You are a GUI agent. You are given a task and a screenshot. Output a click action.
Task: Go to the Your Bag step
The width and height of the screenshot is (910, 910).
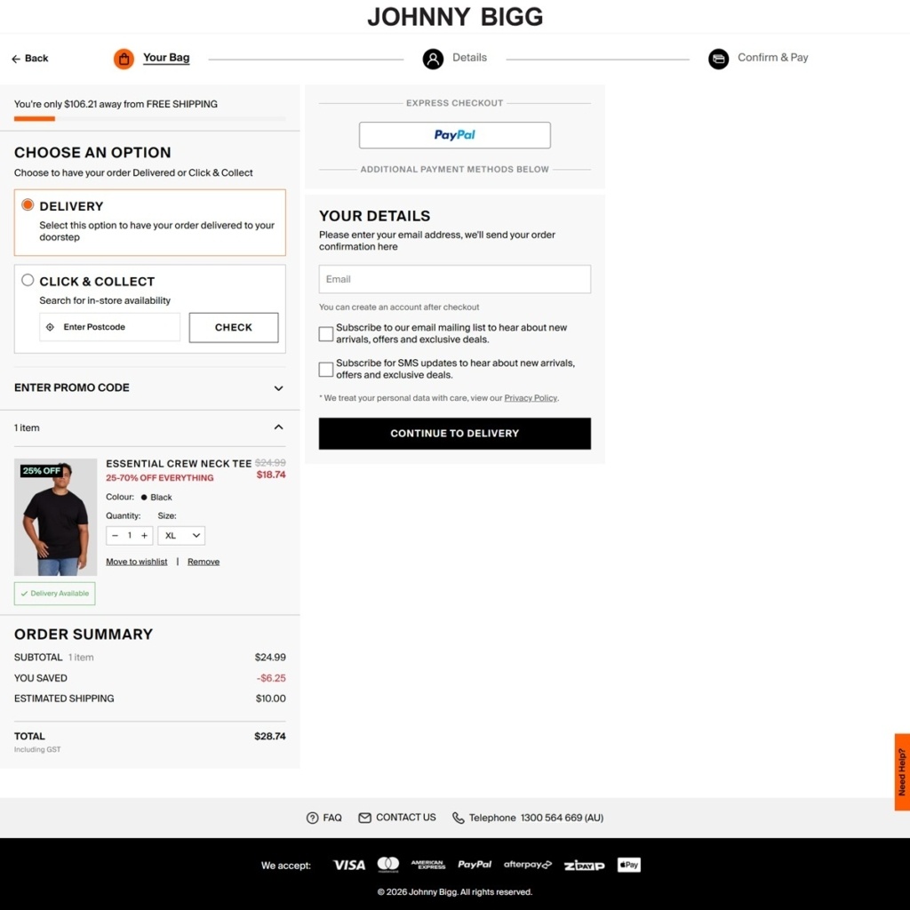click(x=166, y=58)
